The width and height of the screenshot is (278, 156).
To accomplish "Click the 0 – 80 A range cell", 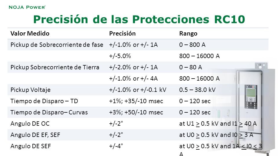I will 191,67.
